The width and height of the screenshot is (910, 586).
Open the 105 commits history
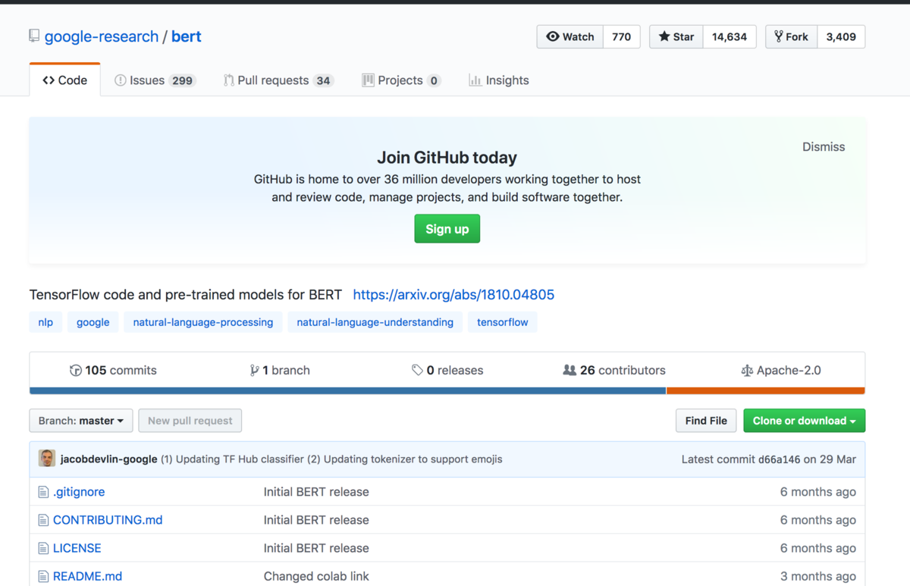113,370
